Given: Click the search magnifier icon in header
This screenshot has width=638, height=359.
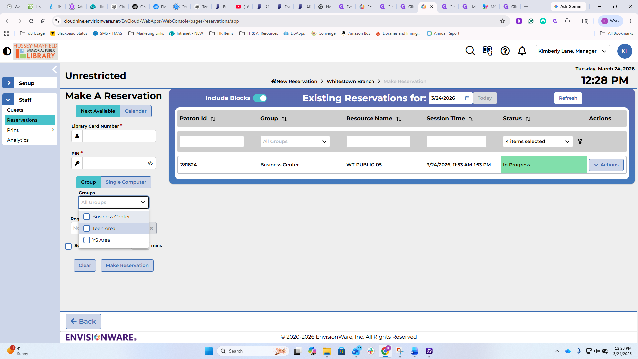Looking at the screenshot, I should click(470, 51).
